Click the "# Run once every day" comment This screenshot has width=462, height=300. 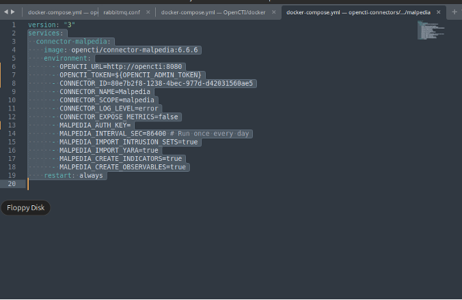[210, 134]
